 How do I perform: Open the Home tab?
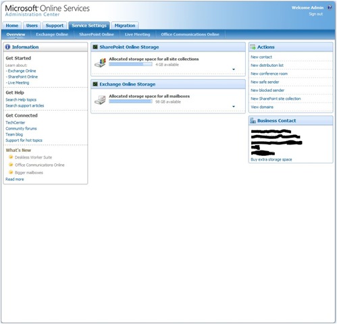12,26
